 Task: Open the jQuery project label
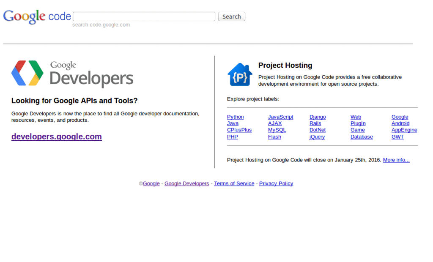(x=317, y=136)
